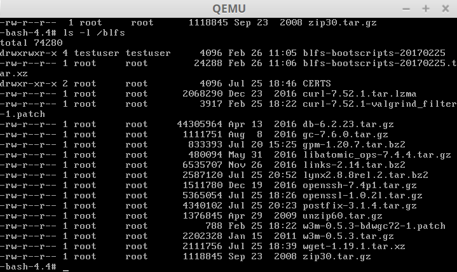Click the lynx2.8.8rel.2.tar.bz2 file name
Viewport: 457px width, 272px height.
click(x=365, y=175)
